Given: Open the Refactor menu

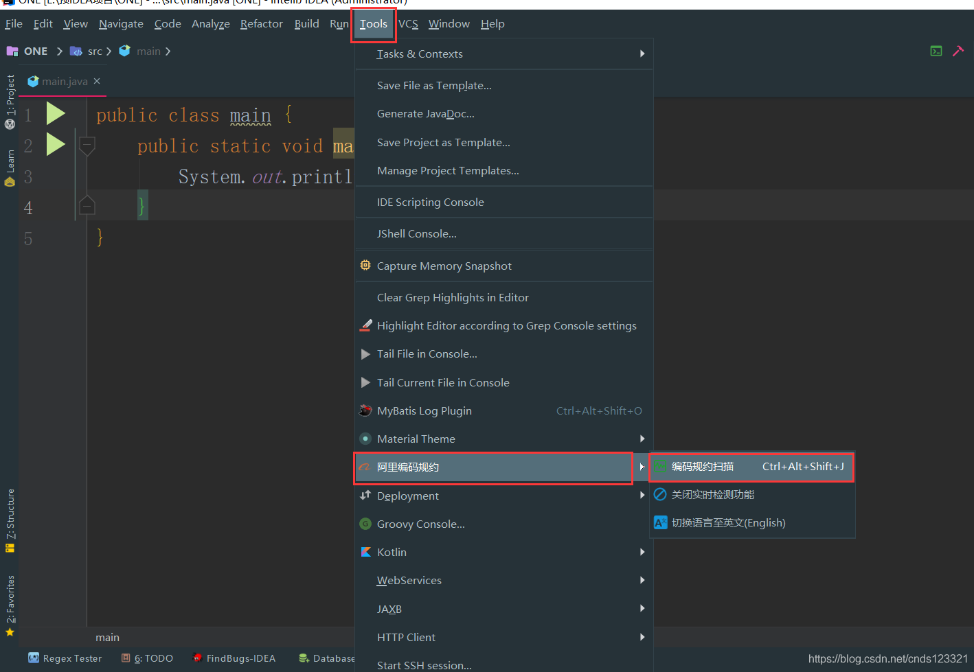Looking at the screenshot, I should pyautogui.click(x=262, y=24).
